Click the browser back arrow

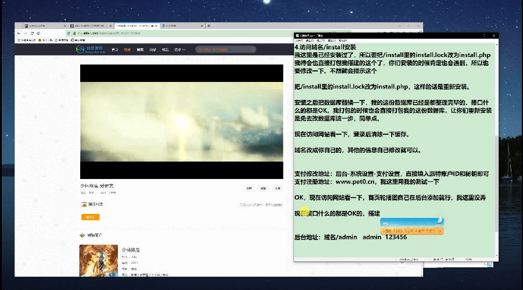tap(19, 33)
